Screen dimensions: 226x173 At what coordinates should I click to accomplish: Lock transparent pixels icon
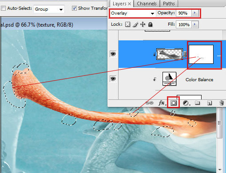click(x=127, y=24)
